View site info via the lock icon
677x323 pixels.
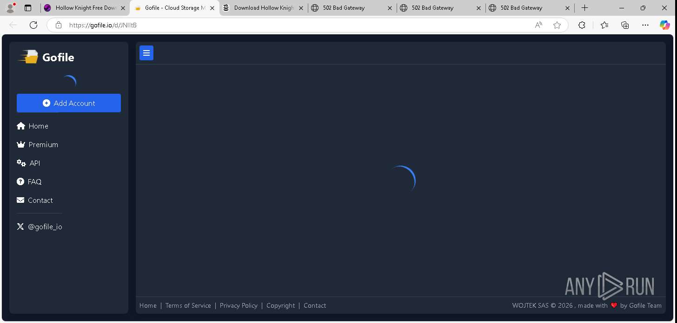[x=58, y=25]
